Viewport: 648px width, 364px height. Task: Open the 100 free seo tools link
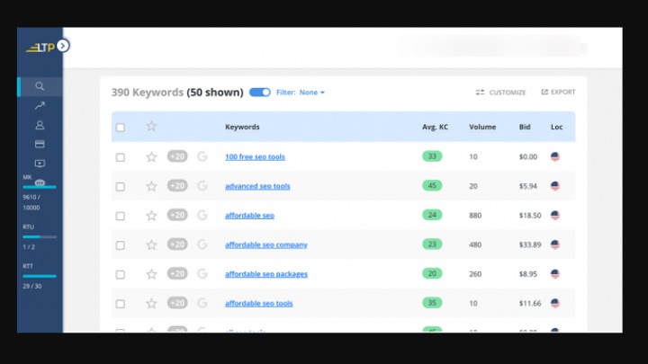click(255, 156)
